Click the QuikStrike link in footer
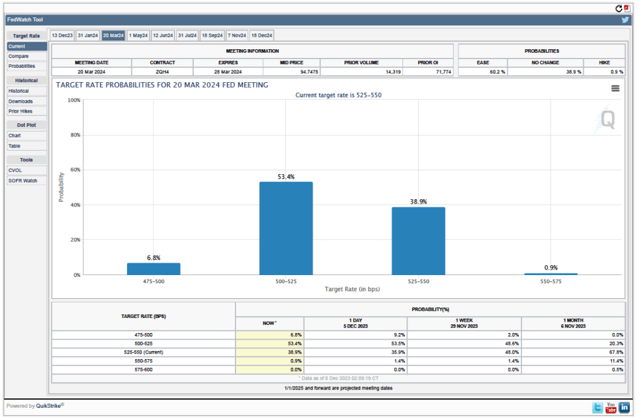Screen dimensions: 638x417 49,406
